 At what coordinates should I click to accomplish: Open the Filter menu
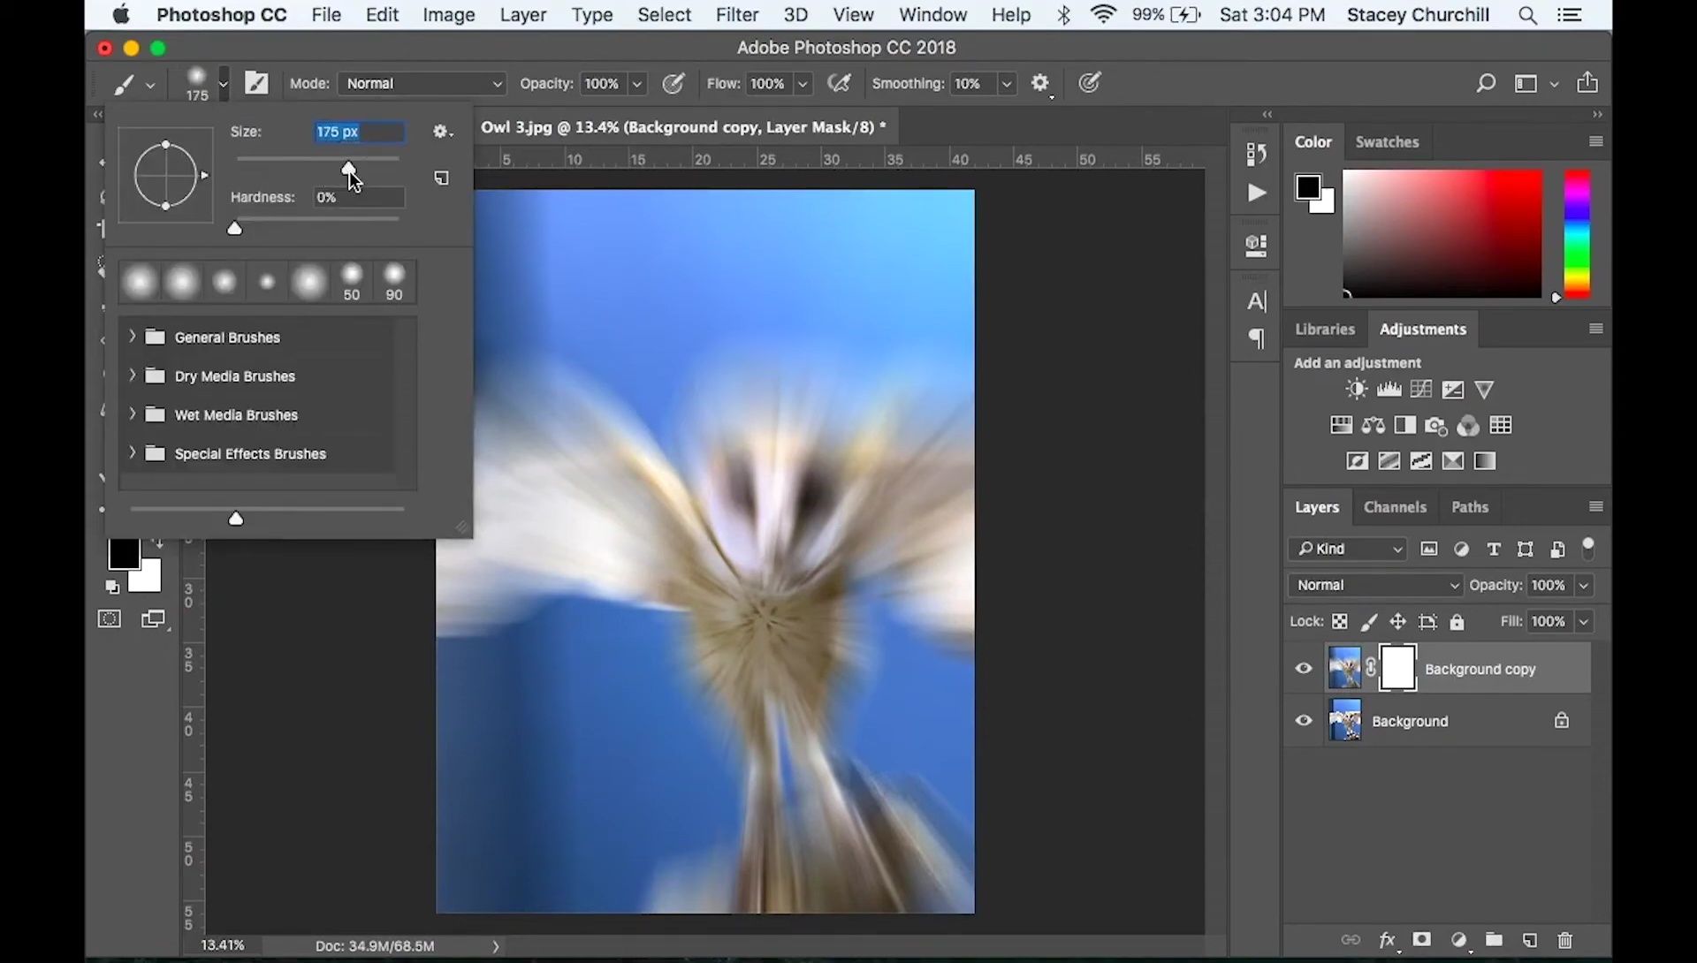point(737,15)
